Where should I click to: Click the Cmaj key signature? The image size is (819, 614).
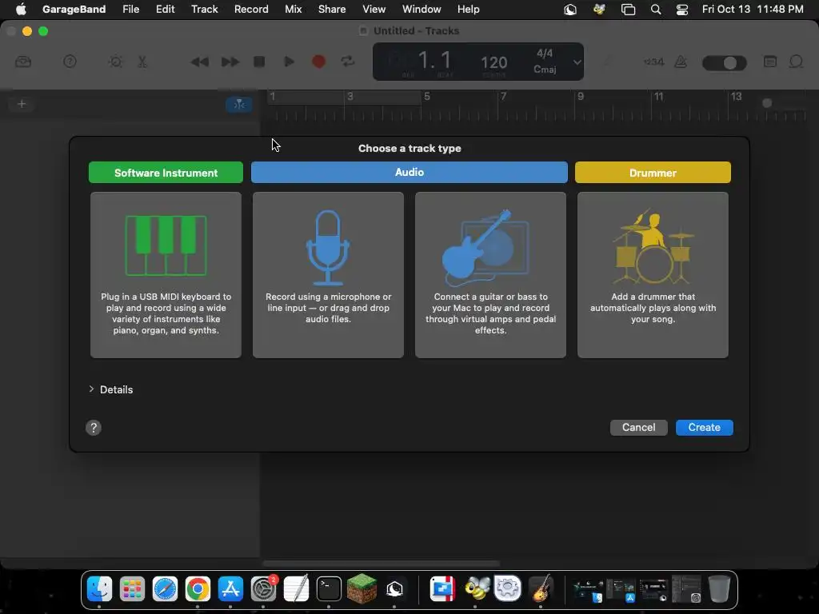tap(544, 69)
